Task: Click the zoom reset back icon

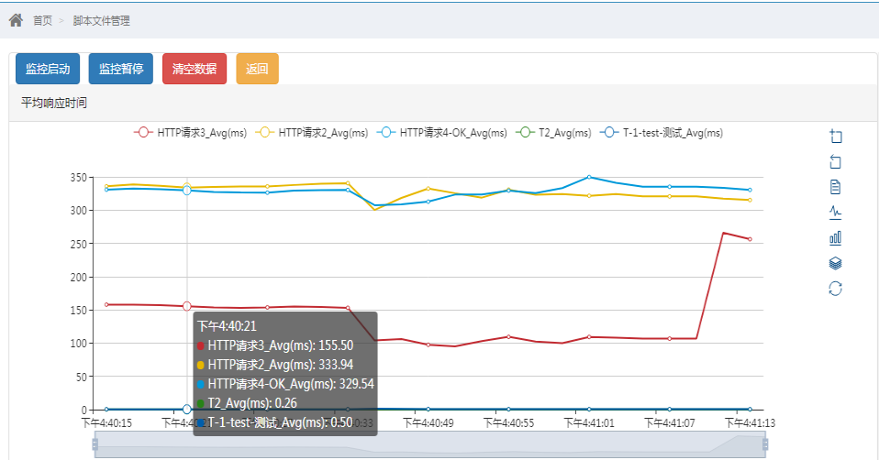Action: (x=835, y=161)
